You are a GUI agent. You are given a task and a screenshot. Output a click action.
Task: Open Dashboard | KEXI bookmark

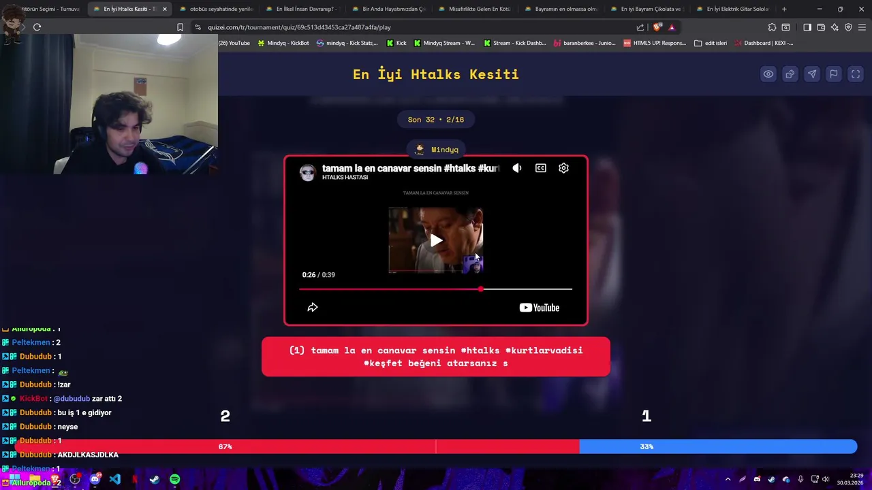[x=763, y=43]
